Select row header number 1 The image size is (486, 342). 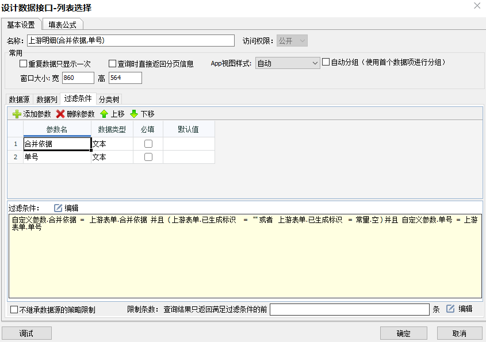click(16, 144)
